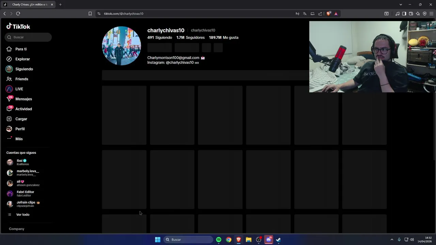Open the 1.7M Seguidores list
This screenshot has width=436, height=245.
coord(190,37)
